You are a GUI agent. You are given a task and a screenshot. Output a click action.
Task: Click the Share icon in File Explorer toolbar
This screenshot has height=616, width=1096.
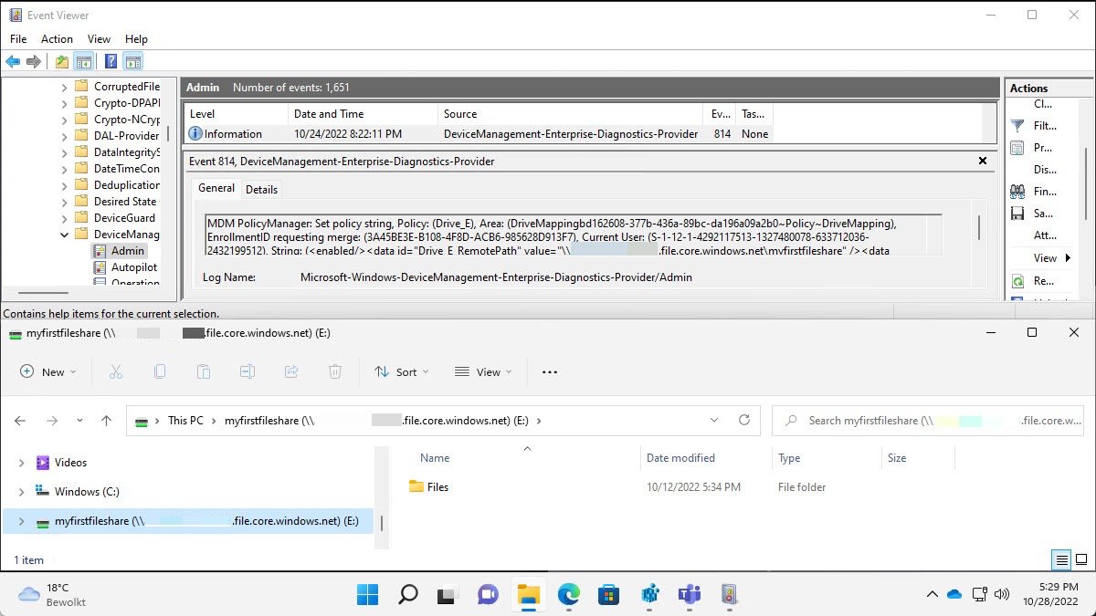[x=291, y=371]
